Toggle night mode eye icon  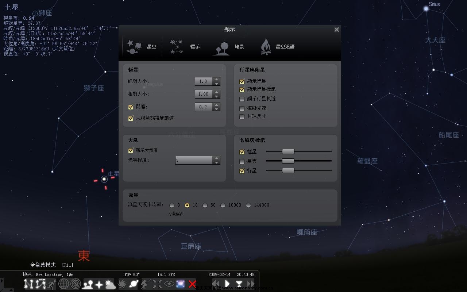pyautogui.click(x=169, y=284)
